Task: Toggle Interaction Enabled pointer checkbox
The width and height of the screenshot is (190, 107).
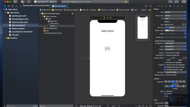Action: (165, 53)
